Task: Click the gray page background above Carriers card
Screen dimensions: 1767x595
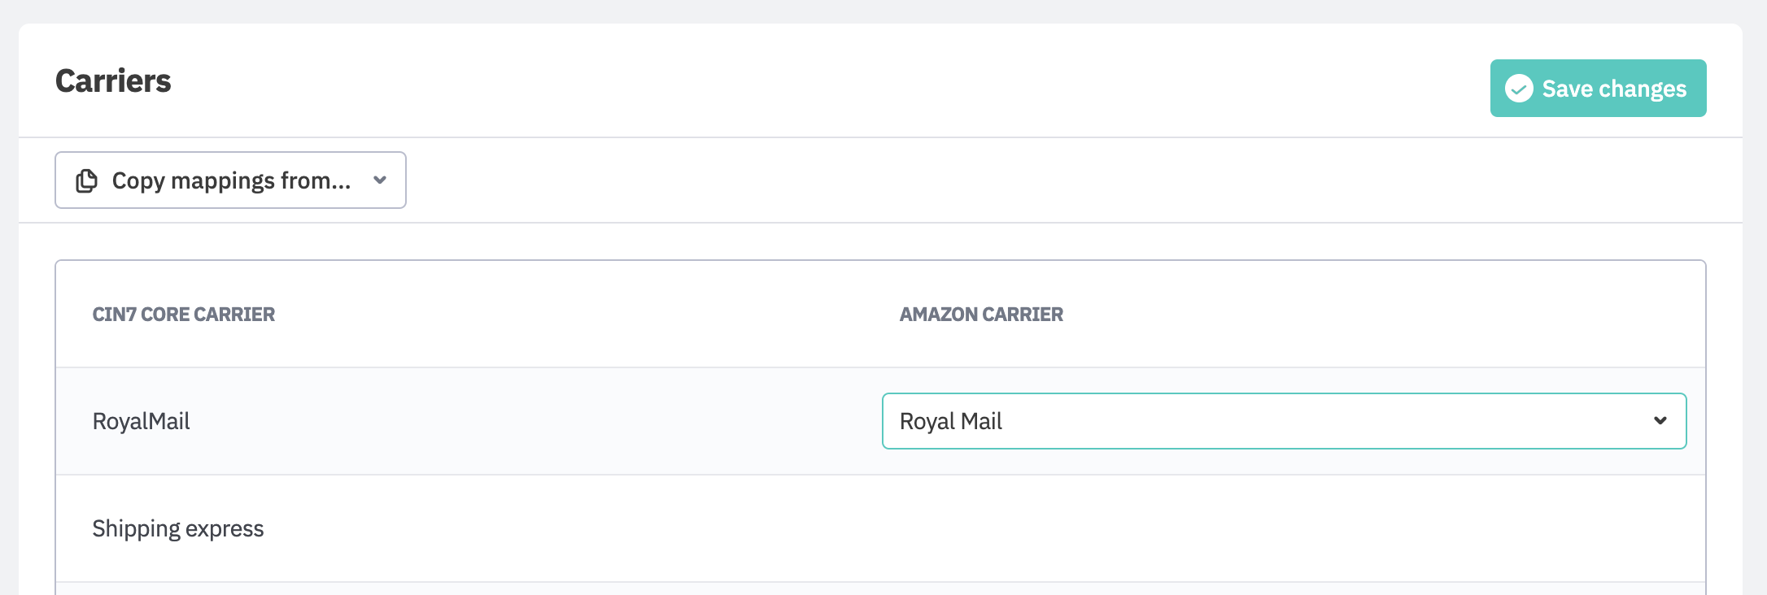Action: [x=814, y=11]
